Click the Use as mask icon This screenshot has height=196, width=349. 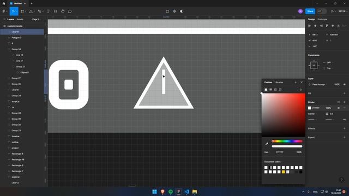[x=182, y=11]
